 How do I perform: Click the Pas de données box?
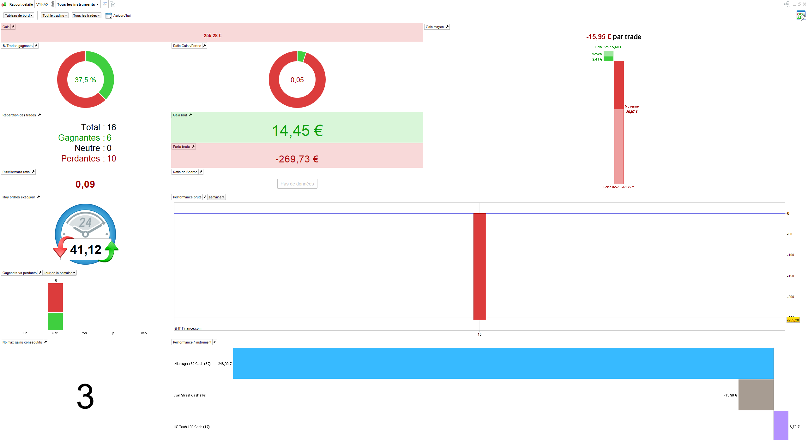(297, 184)
